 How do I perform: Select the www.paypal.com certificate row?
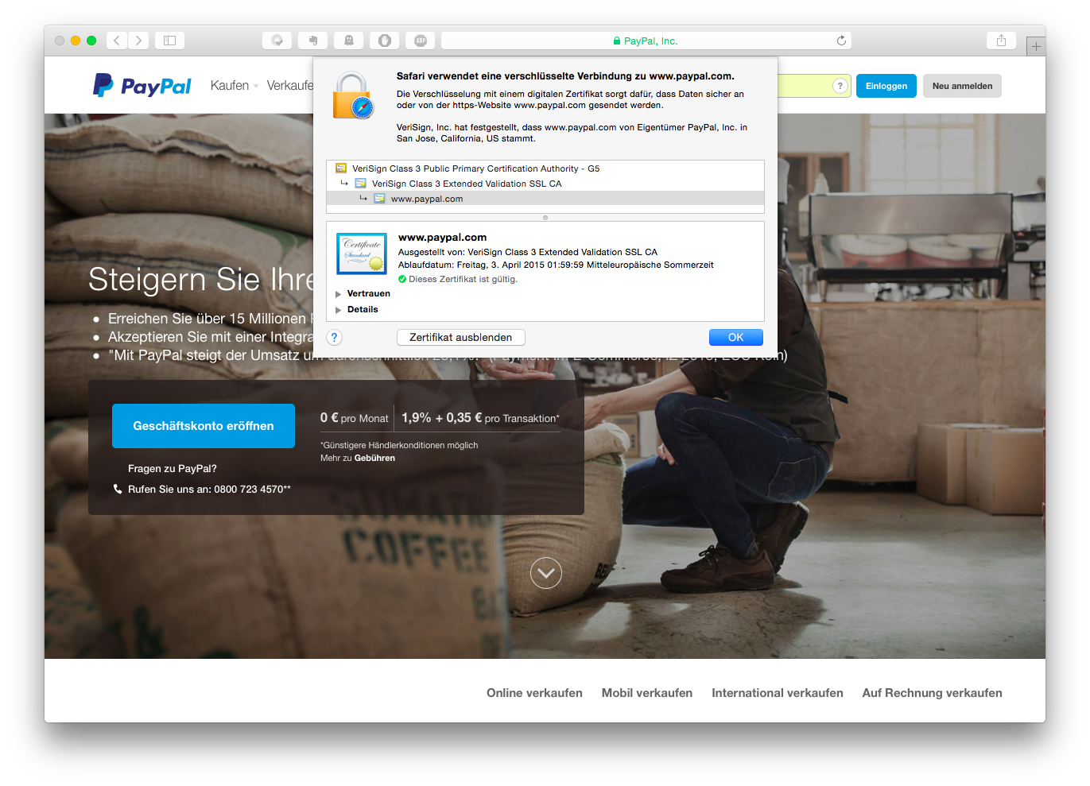click(x=545, y=199)
